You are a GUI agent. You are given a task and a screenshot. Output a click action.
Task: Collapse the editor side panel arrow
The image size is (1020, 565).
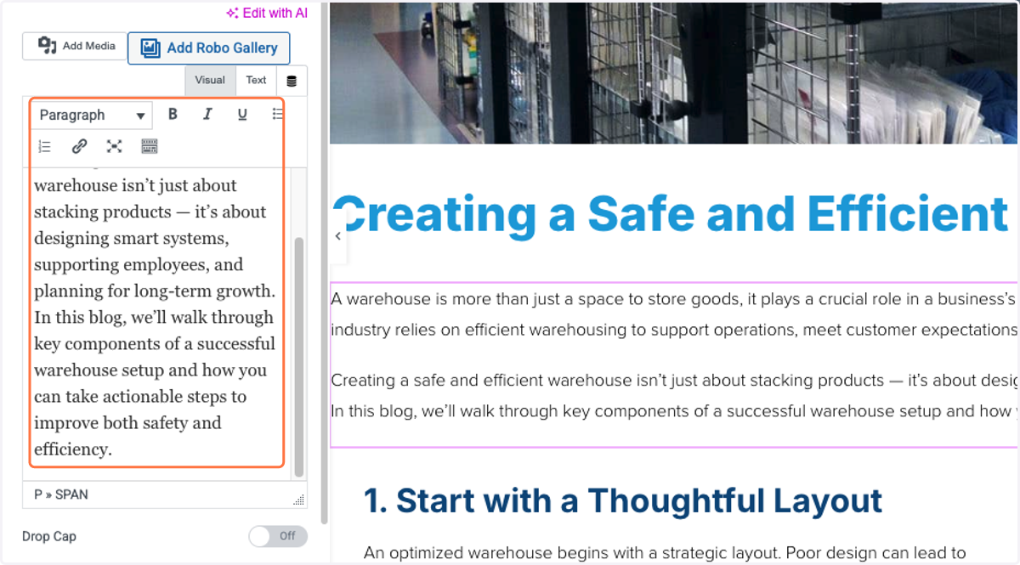click(x=337, y=236)
